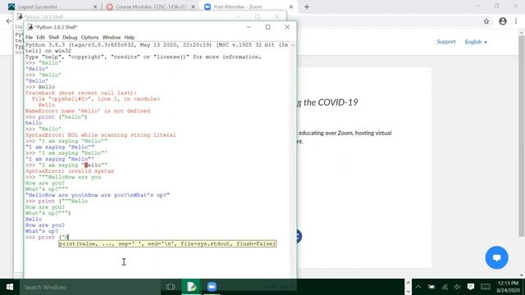The width and height of the screenshot is (525, 295).
Task: Open the Edit menu in Python Shell
Action: click(40, 37)
